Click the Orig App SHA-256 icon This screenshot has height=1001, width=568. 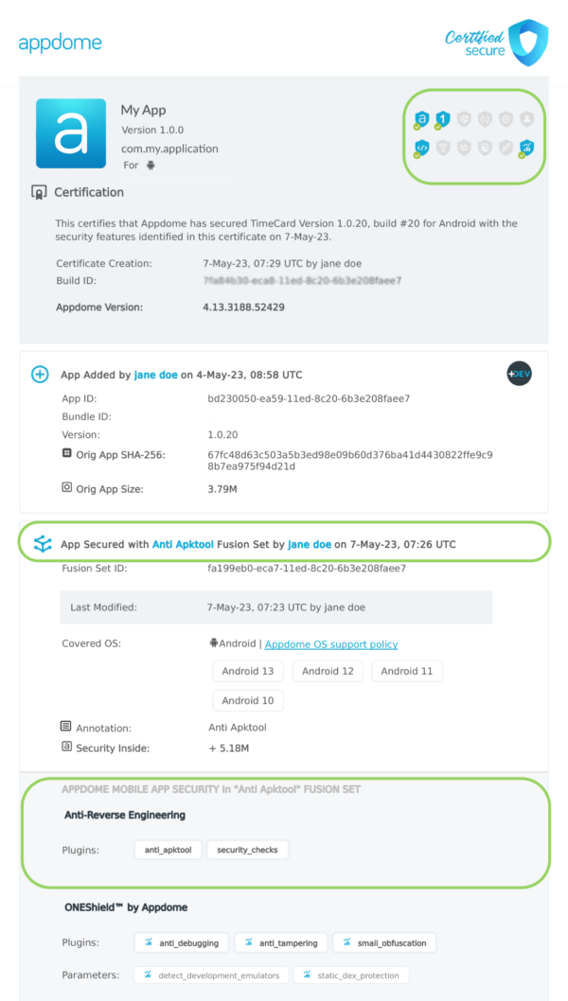pos(65,455)
